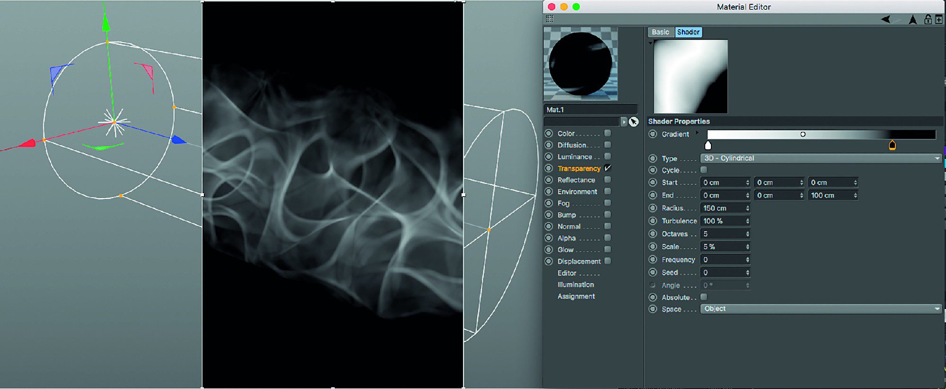Image resolution: width=946 pixels, height=389 pixels.
Task: Toggle the lock icon in editor toolbar
Action: coord(928,19)
